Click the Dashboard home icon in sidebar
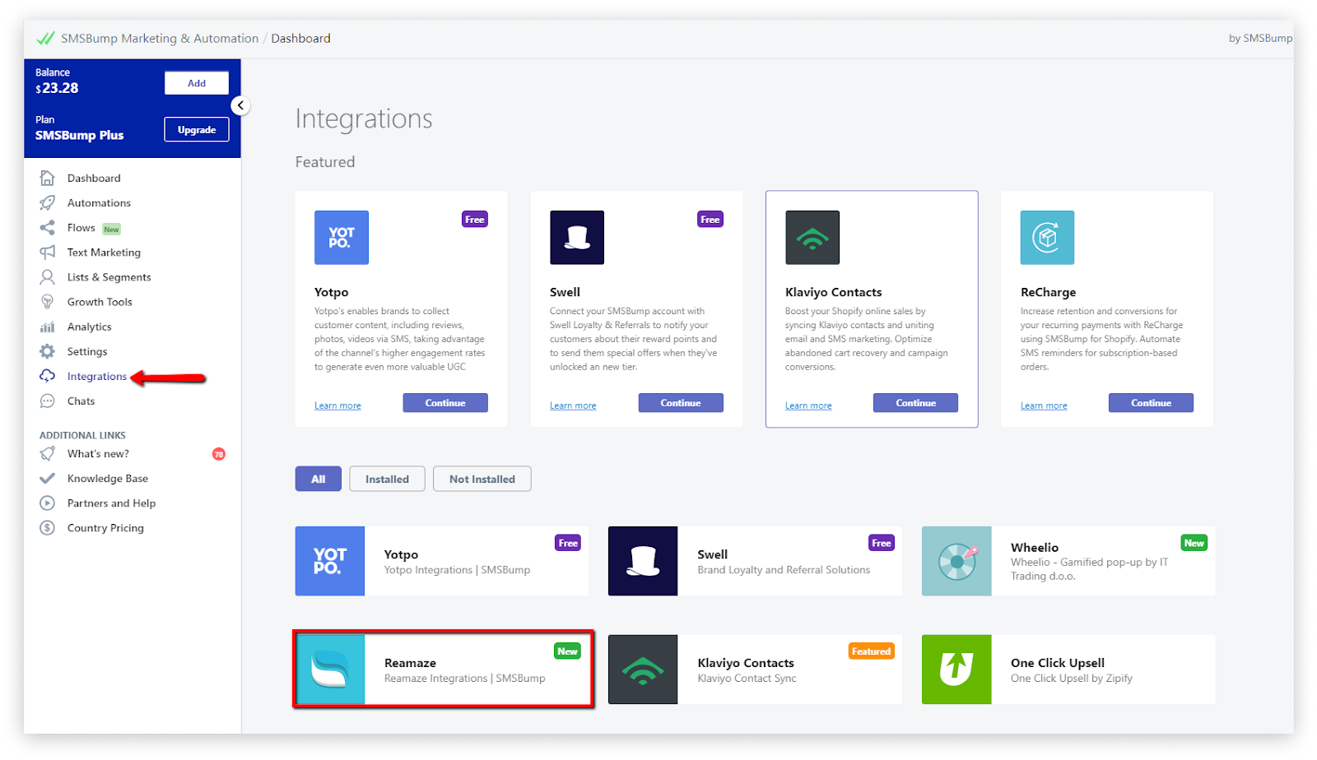 click(x=48, y=178)
